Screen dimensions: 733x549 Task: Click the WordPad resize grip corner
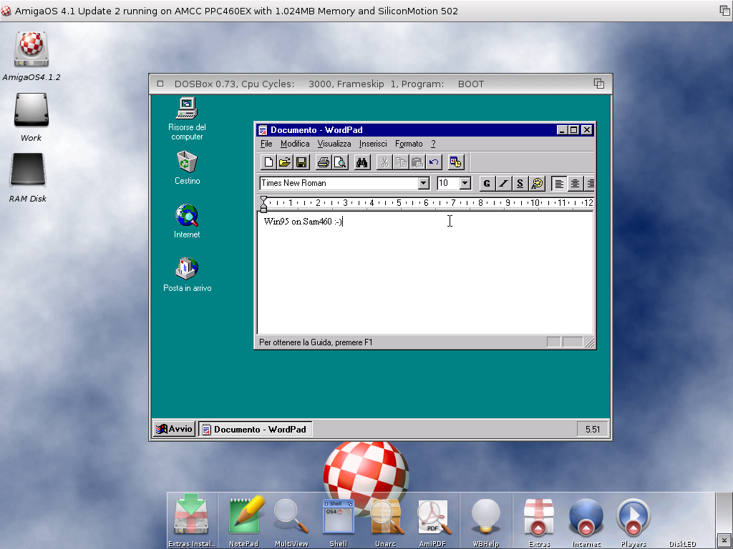(590, 343)
